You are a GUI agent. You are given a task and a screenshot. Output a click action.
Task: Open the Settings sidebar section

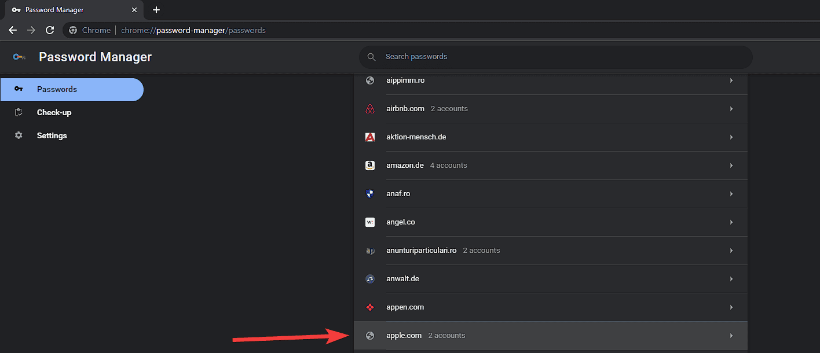[x=72, y=135]
